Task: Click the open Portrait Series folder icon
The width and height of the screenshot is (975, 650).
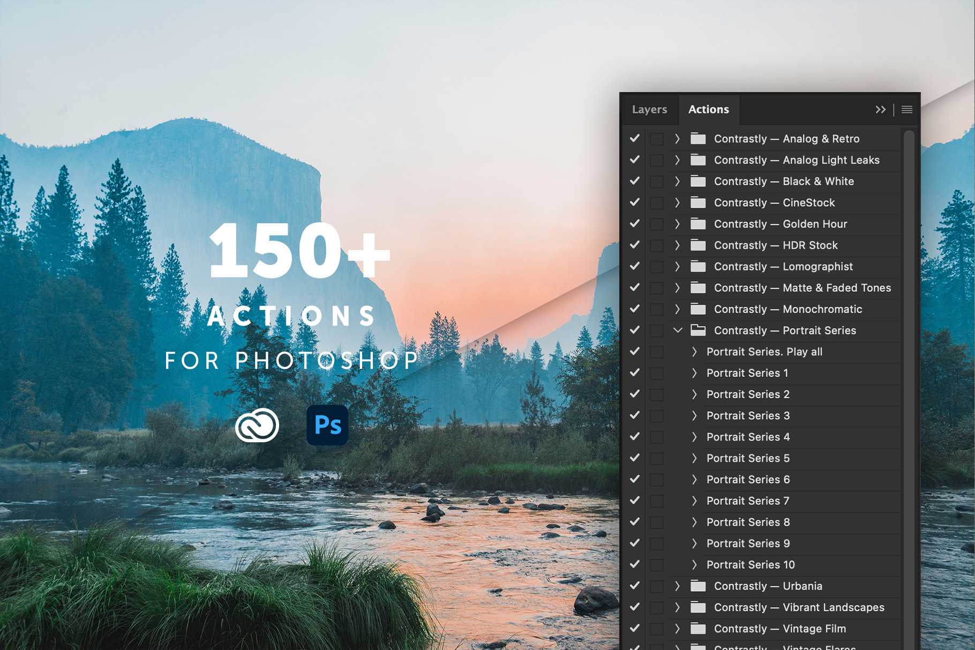Action: point(697,330)
